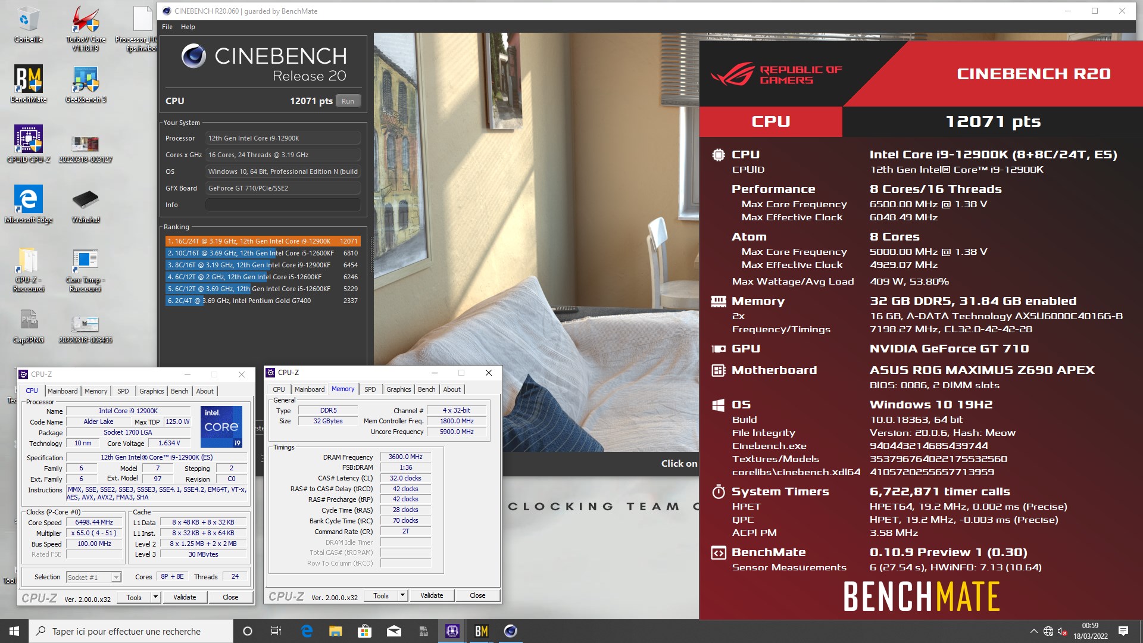Open the SPD tab in right CPU-Z window
The height and width of the screenshot is (643, 1143).
(x=370, y=389)
